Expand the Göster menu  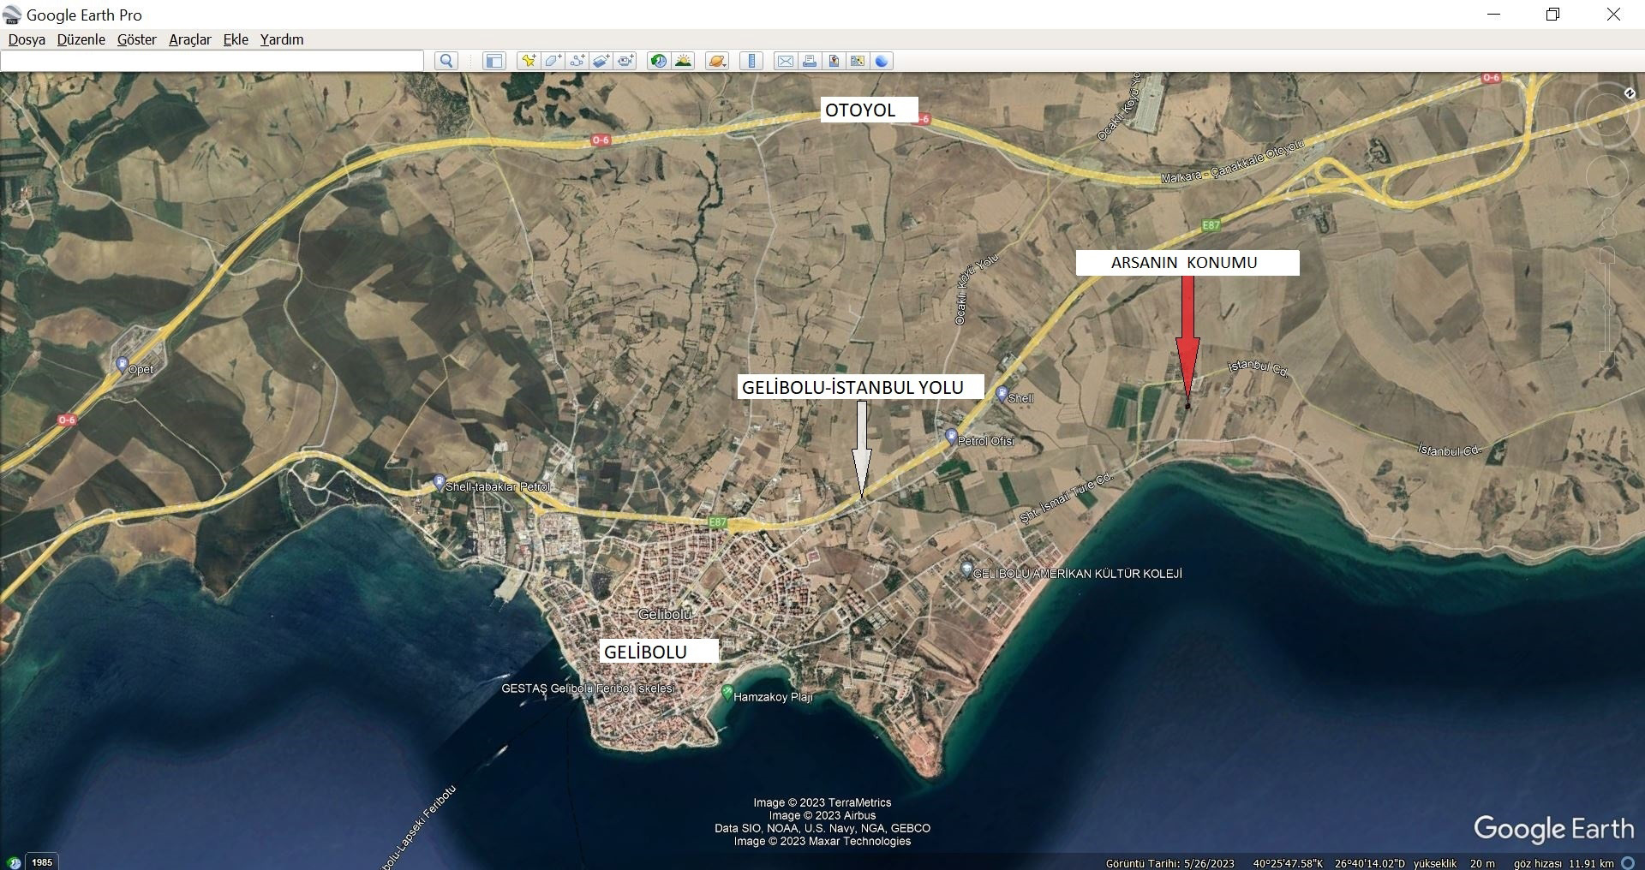(x=136, y=39)
